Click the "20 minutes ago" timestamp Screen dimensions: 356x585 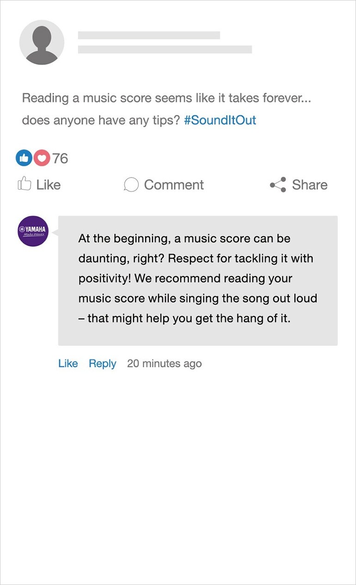coord(164,363)
